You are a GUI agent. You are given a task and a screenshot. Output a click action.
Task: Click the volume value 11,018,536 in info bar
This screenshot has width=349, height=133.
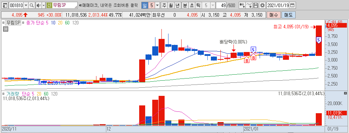(76, 15)
